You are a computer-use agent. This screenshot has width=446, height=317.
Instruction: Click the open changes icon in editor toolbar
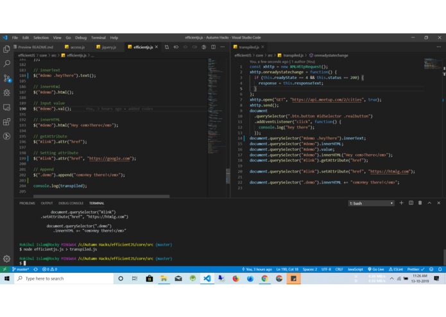click(x=167, y=47)
